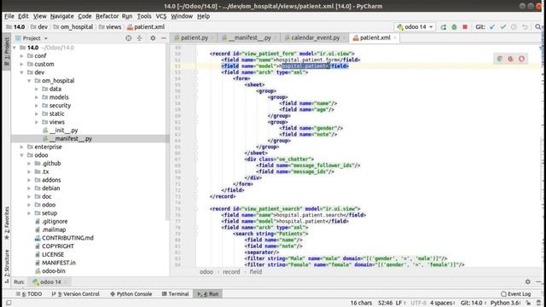Click Git commit checkmark icon
This screenshot has width=546, height=307.
[503, 26]
